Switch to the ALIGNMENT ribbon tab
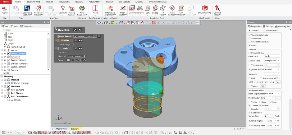This screenshot has height=135, width=292. (95, 2)
